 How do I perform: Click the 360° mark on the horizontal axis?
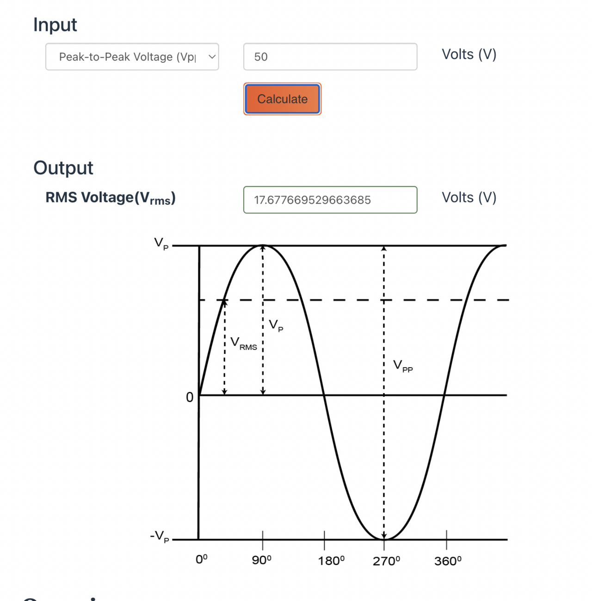(448, 561)
